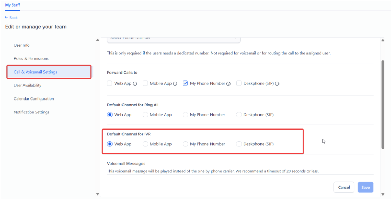Click info icon beside My Phone Number
This screenshot has width=391, height=200.
click(x=228, y=84)
